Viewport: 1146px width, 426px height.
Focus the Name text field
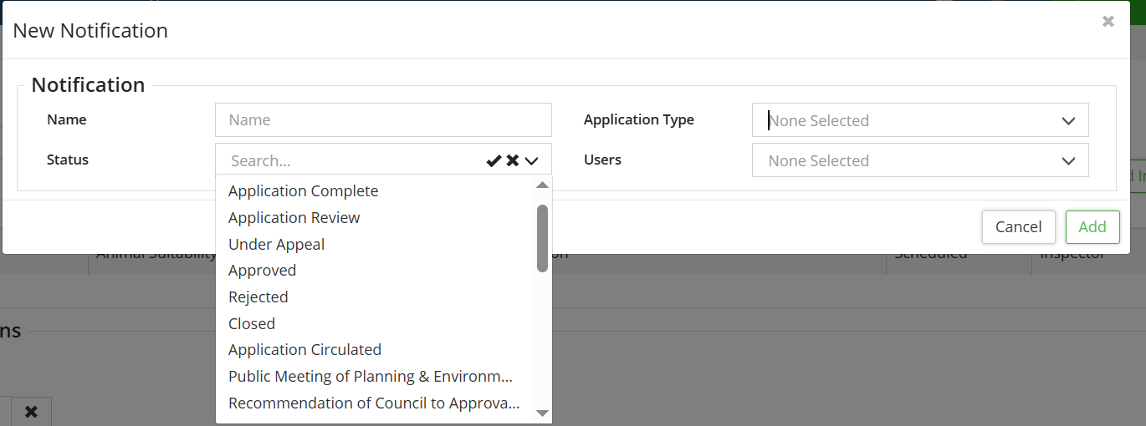tap(383, 120)
